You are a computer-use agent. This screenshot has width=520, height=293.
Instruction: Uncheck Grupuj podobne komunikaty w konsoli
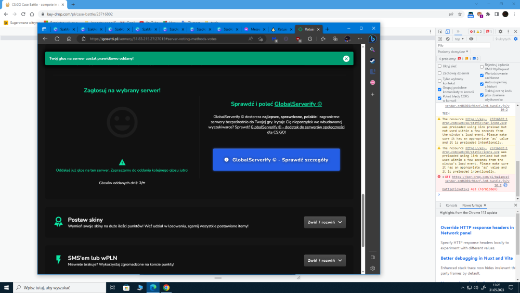(439, 90)
